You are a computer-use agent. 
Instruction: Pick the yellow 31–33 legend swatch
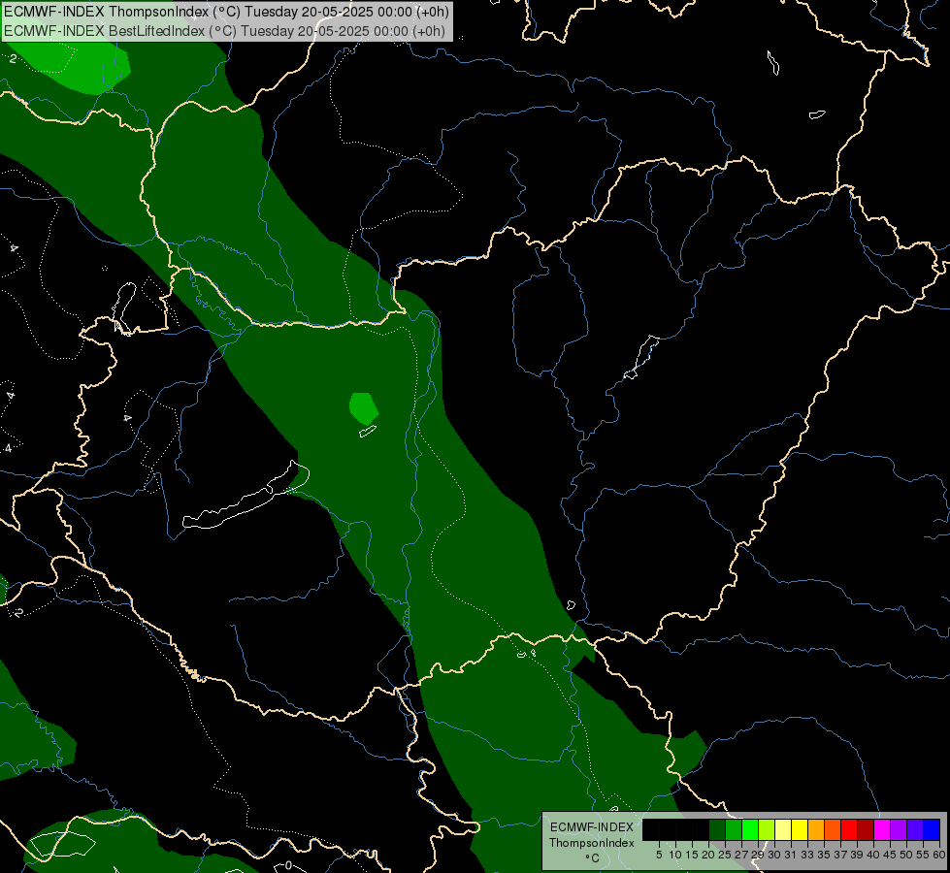point(800,829)
